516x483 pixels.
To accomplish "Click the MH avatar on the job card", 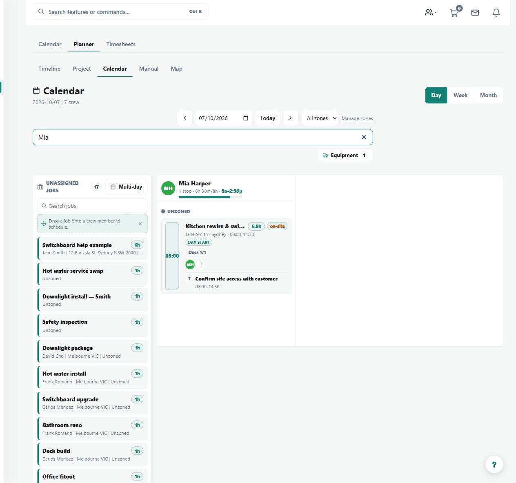I will pyautogui.click(x=190, y=265).
